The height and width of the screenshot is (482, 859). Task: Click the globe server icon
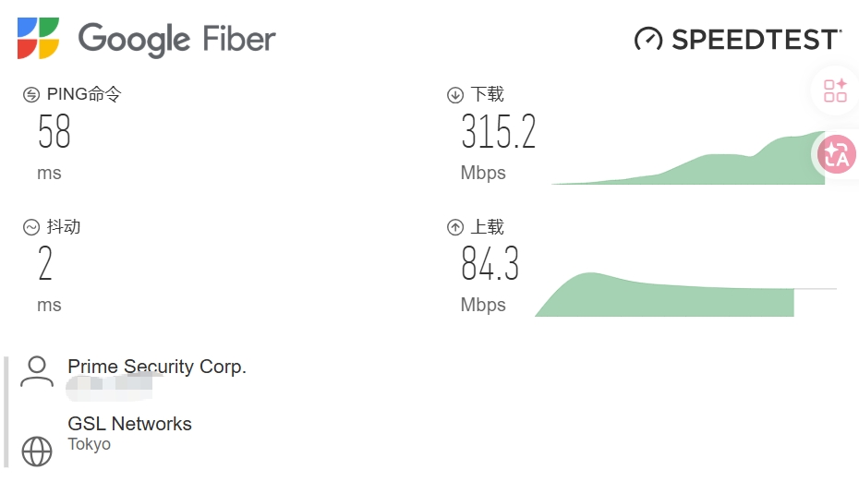(37, 451)
